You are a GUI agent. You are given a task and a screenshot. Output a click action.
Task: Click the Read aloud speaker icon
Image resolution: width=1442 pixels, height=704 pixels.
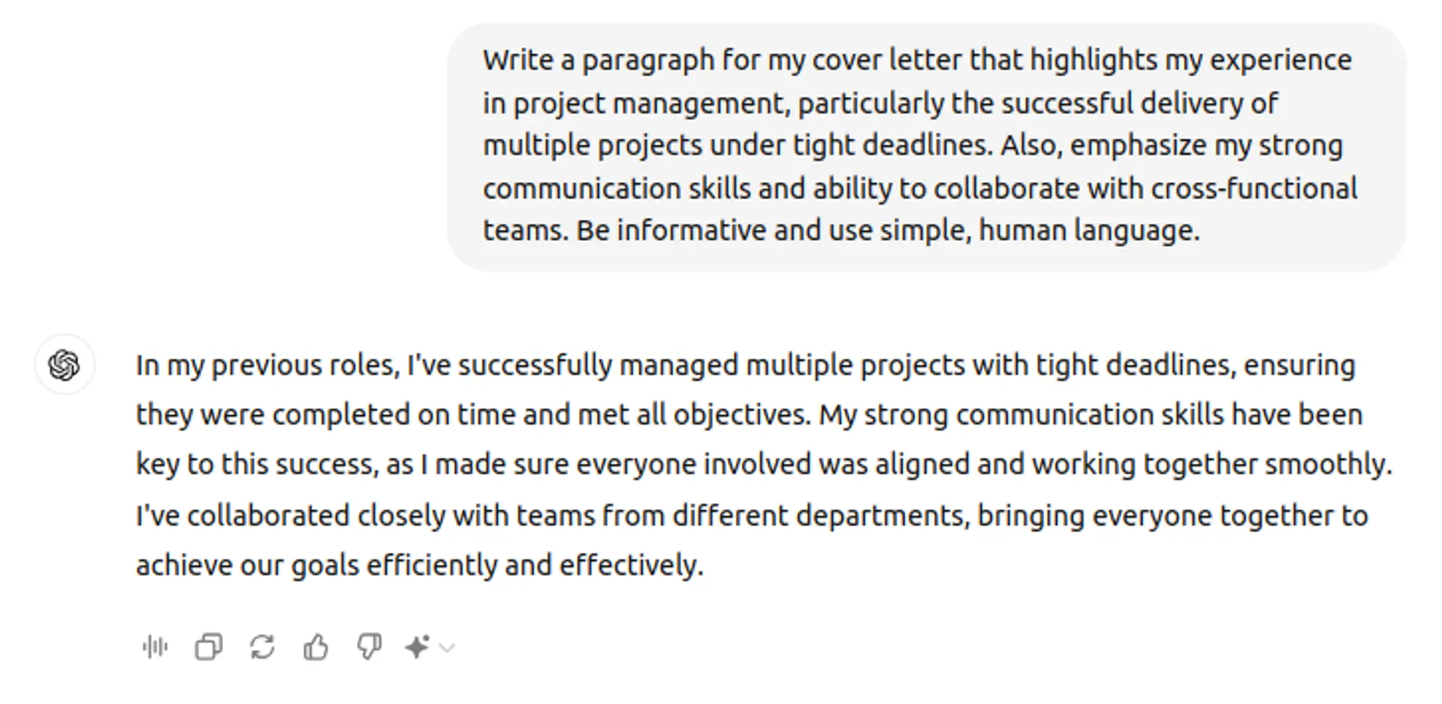tap(155, 647)
